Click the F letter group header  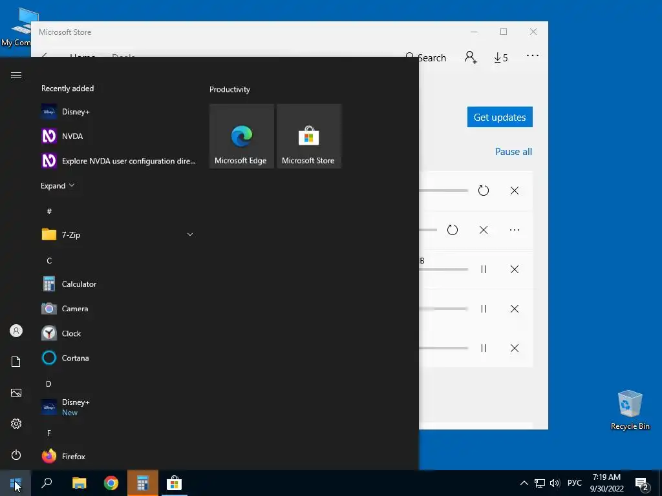click(49, 433)
